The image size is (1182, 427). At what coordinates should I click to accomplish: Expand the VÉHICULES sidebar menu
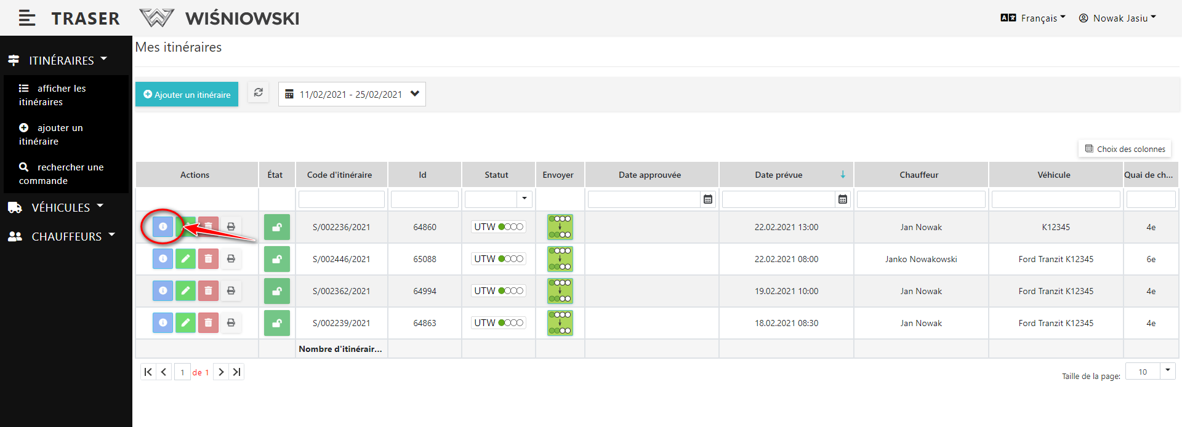pyautogui.click(x=60, y=208)
